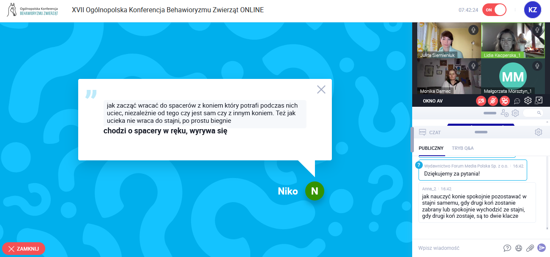This screenshot has width=550, height=257.
Task: Click the message input field
Action: 459,248
